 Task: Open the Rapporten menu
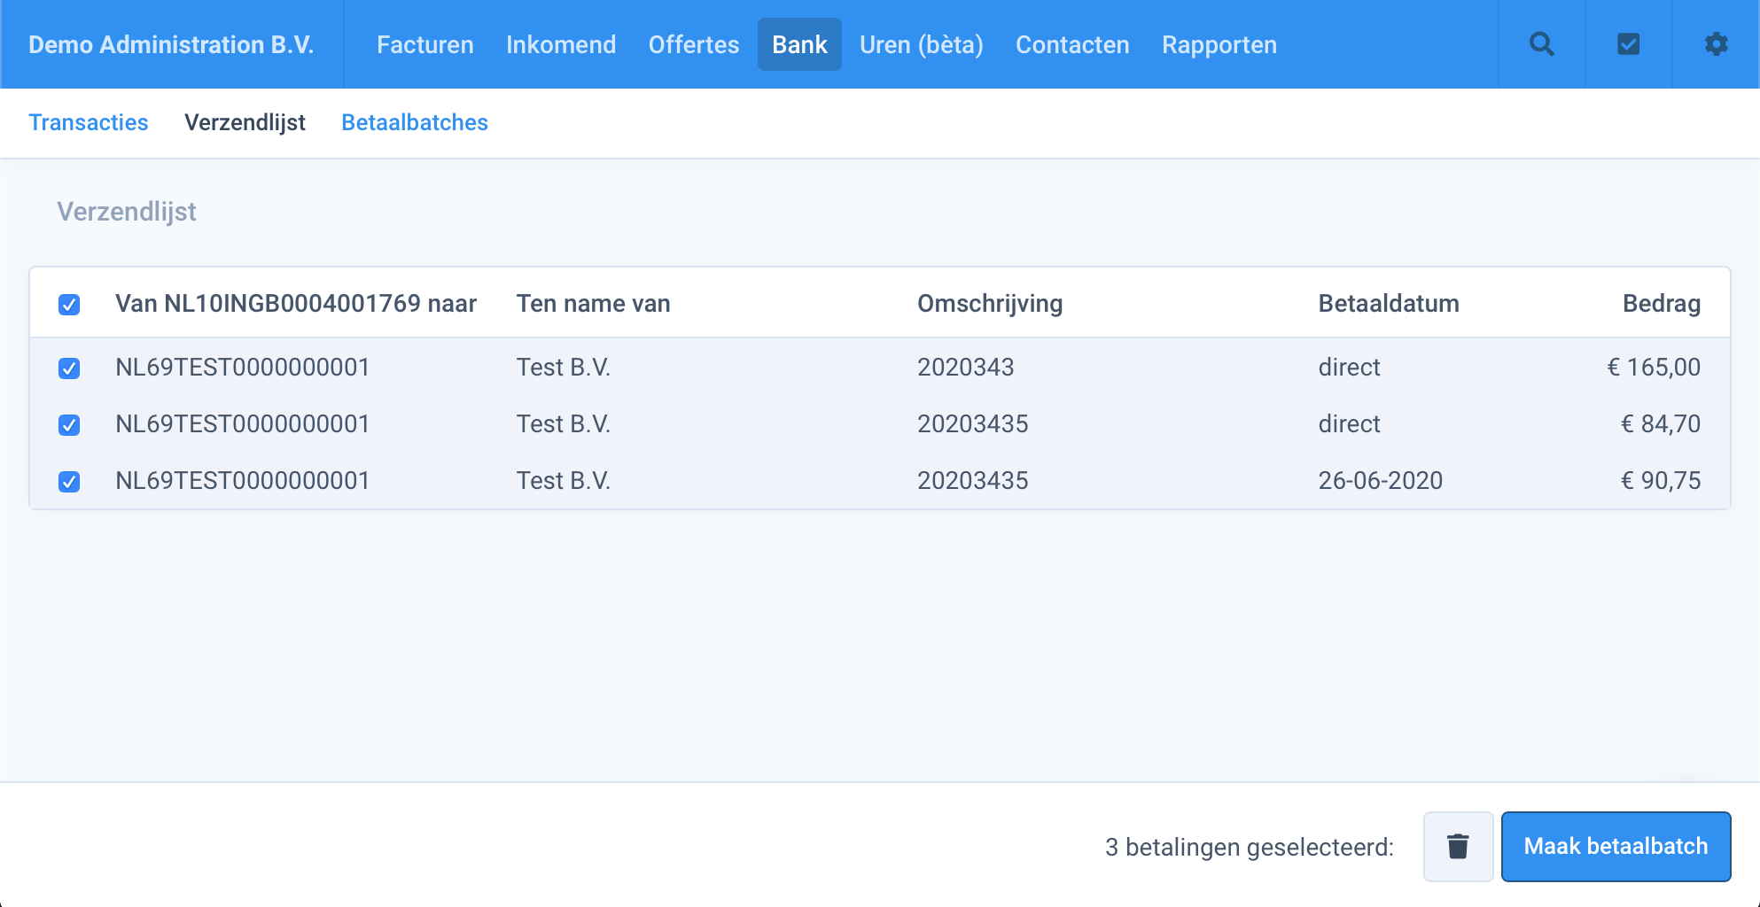click(1219, 45)
